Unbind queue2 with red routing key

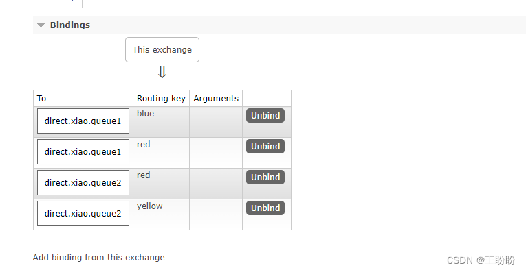point(265,177)
